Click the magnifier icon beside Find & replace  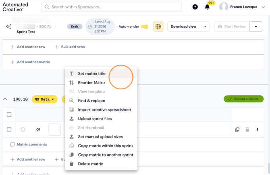(x=71, y=101)
